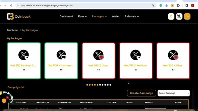Image resolution: width=198 pixels, height=111 pixels.
Task: Expand the Packages menu
Action: tap(99, 17)
